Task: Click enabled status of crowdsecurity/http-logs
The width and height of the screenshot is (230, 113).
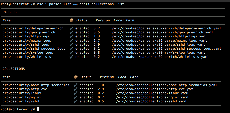Action: click(x=82, y=36)
